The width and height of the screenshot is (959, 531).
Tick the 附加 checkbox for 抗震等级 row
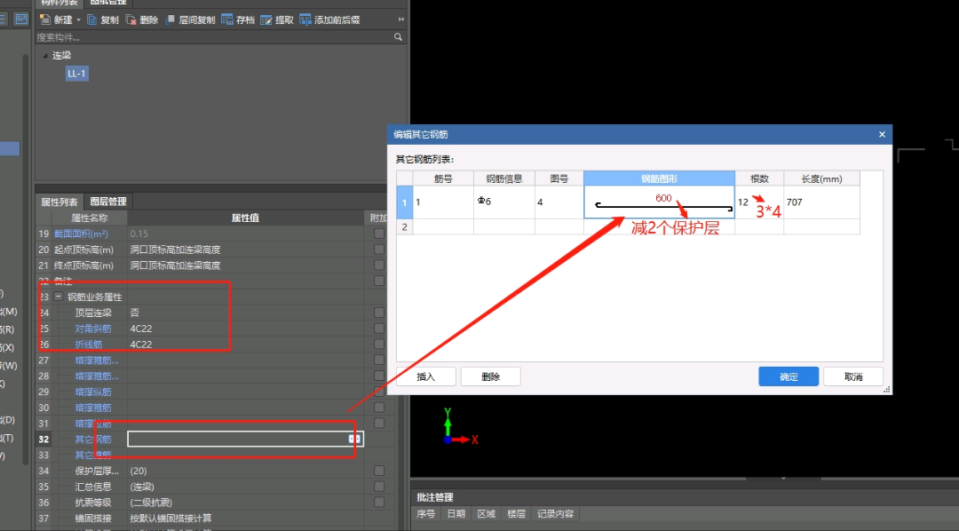[379, 503]
